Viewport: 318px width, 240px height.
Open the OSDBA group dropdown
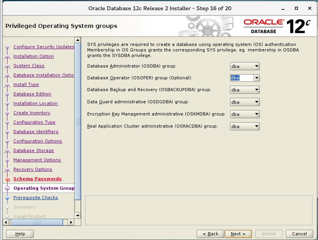[245, 66]
